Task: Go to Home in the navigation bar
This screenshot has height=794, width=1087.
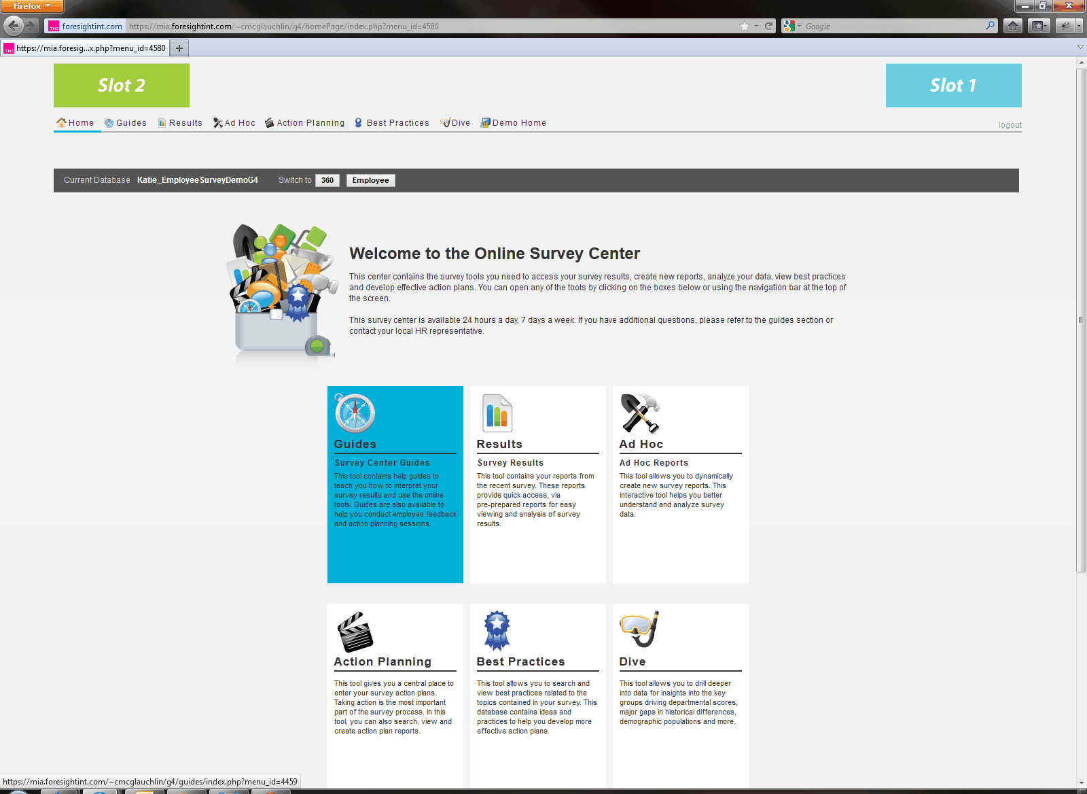Action: (x=76, y=123)
